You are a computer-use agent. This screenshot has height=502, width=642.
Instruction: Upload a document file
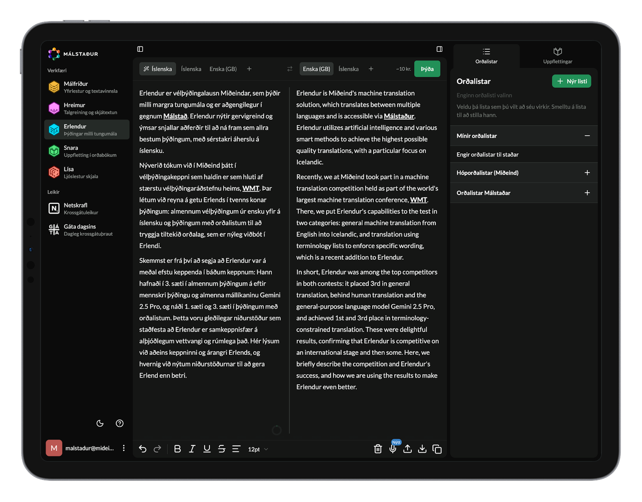(x=408, y=449)
